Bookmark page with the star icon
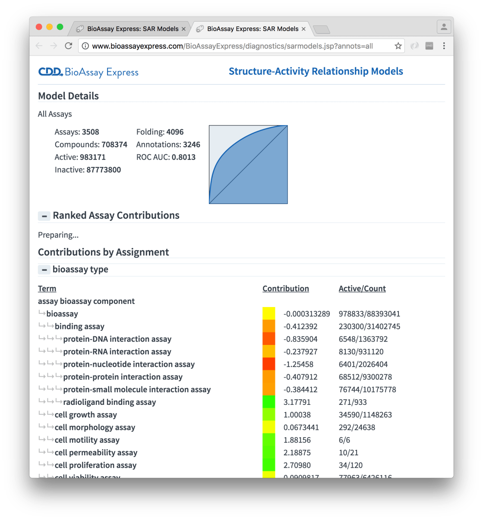 [x=398, y=46]
